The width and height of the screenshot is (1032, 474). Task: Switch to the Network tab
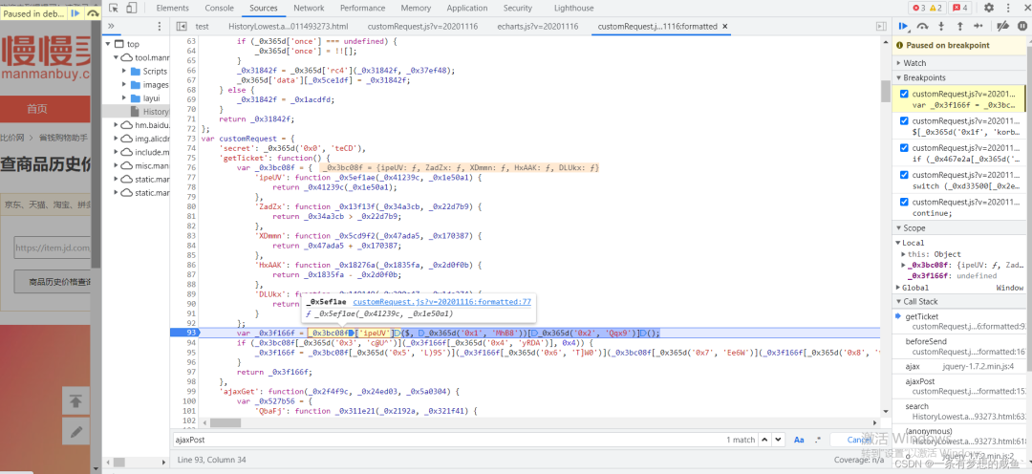pyautogui.click(x=309, y=8)
